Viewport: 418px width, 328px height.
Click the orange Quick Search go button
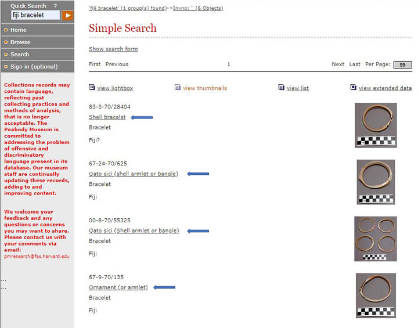(68, 16)
